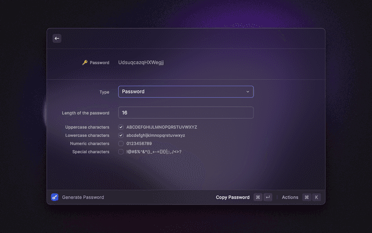Viewport: 372px width, 233px height.
Task: Enable the Numeric characters checkbox
Action: click(x=121, y=143)
